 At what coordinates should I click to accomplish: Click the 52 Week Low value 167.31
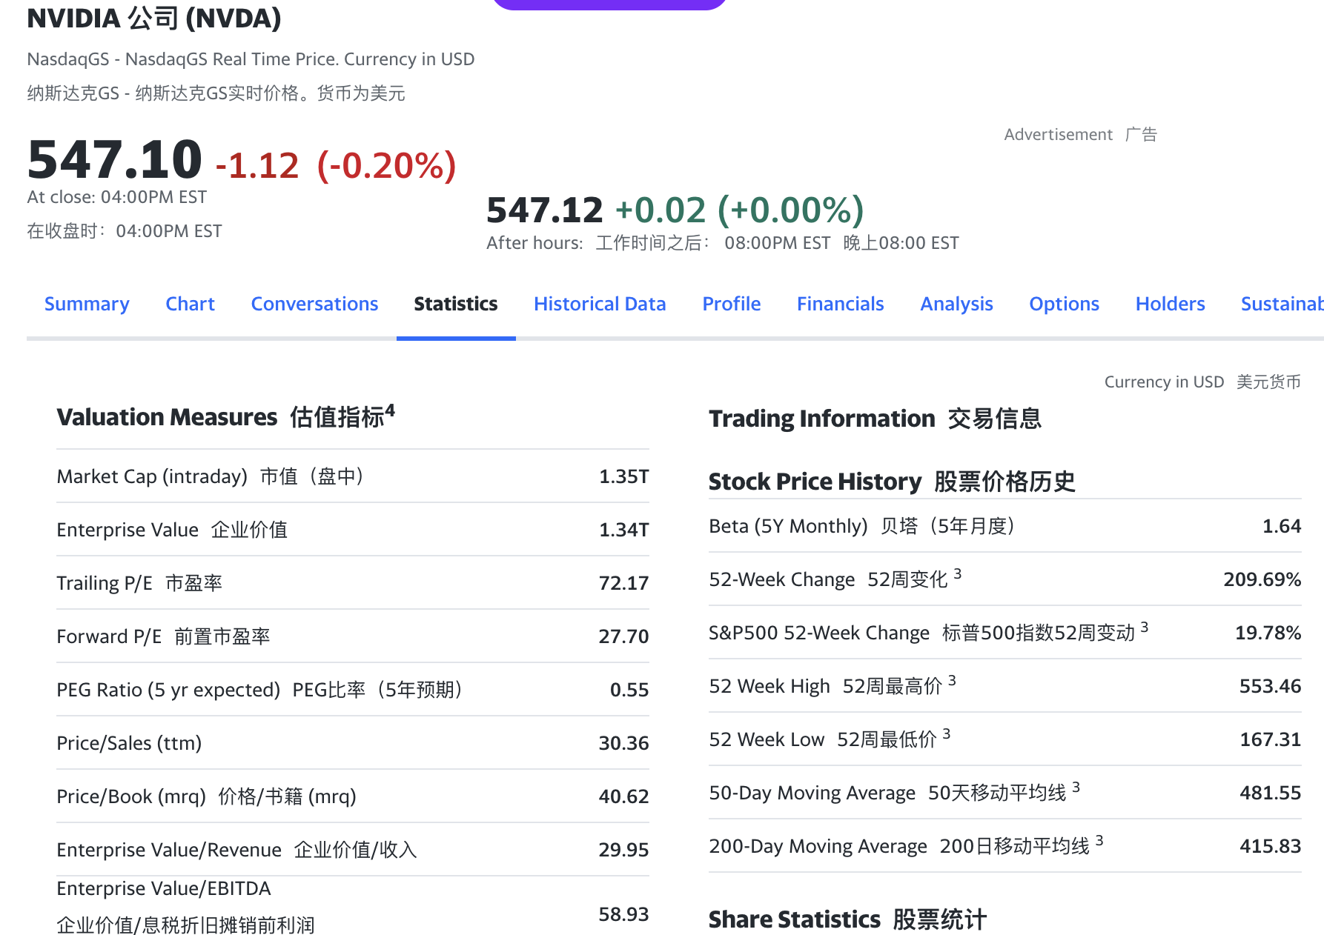pos(1270,739)
